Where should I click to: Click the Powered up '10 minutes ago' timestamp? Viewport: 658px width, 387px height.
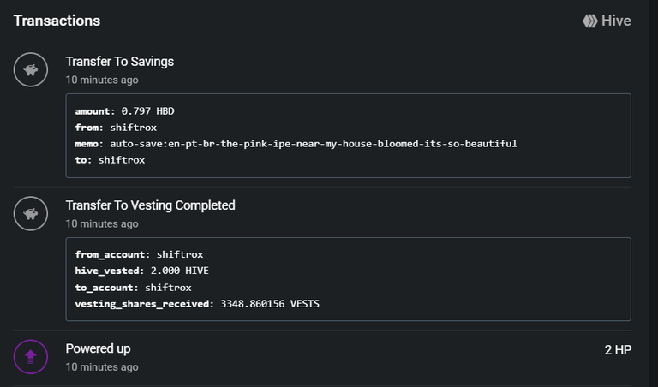(102, 366)
